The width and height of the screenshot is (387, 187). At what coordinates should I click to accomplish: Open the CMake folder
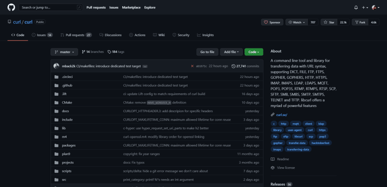coord(67,103)
